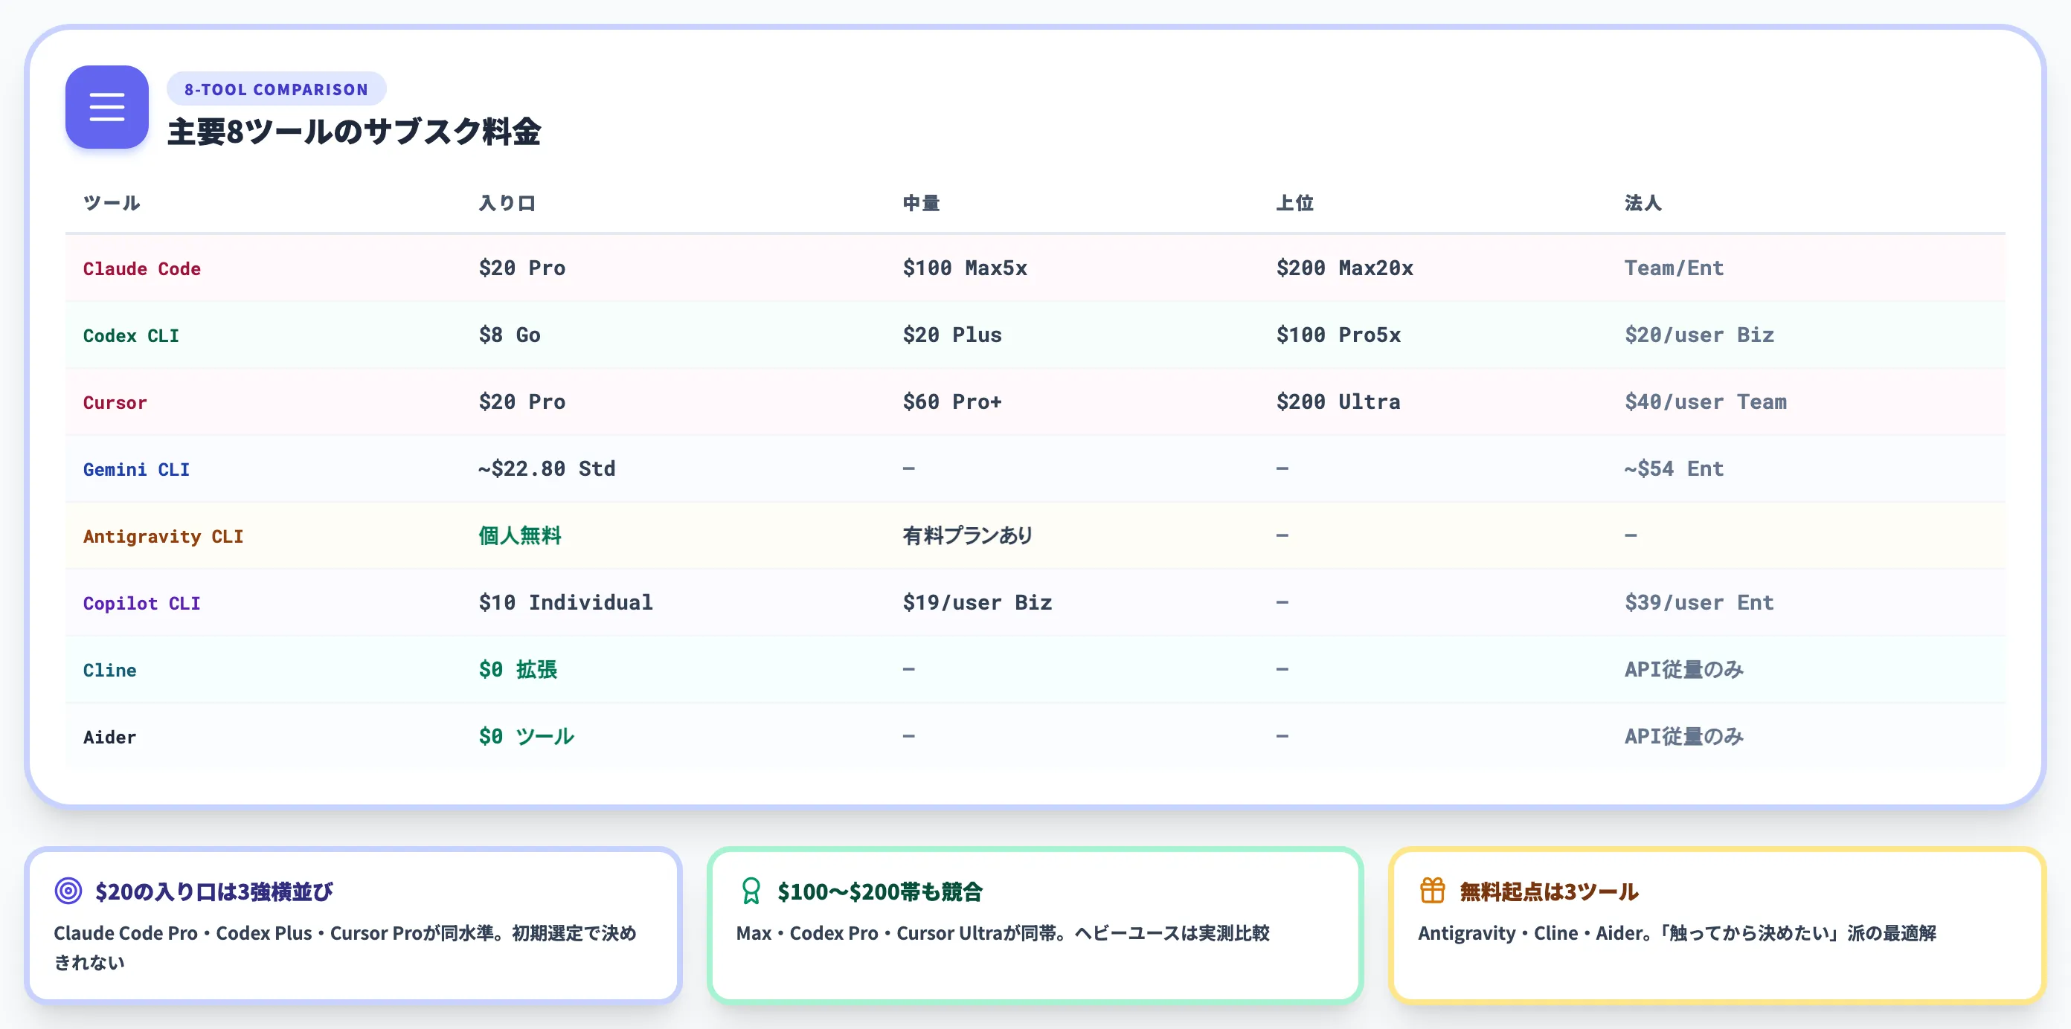Click the target icon beside $20の入り口は3強横並び
The height and width of the screenshot is (1029, 2071).
[68, 891]
